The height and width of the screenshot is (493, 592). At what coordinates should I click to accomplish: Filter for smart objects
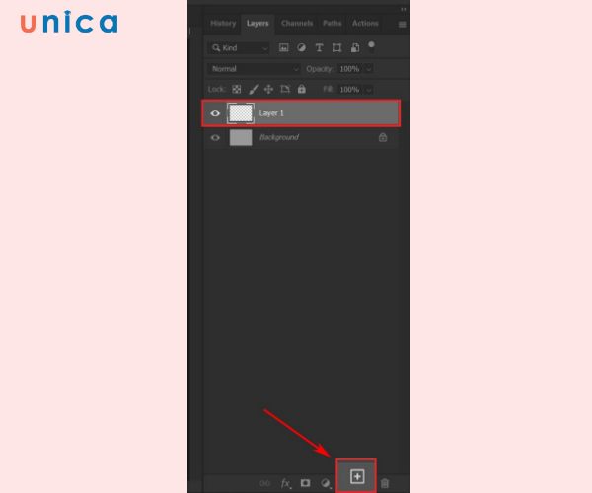tap(355, 47)
